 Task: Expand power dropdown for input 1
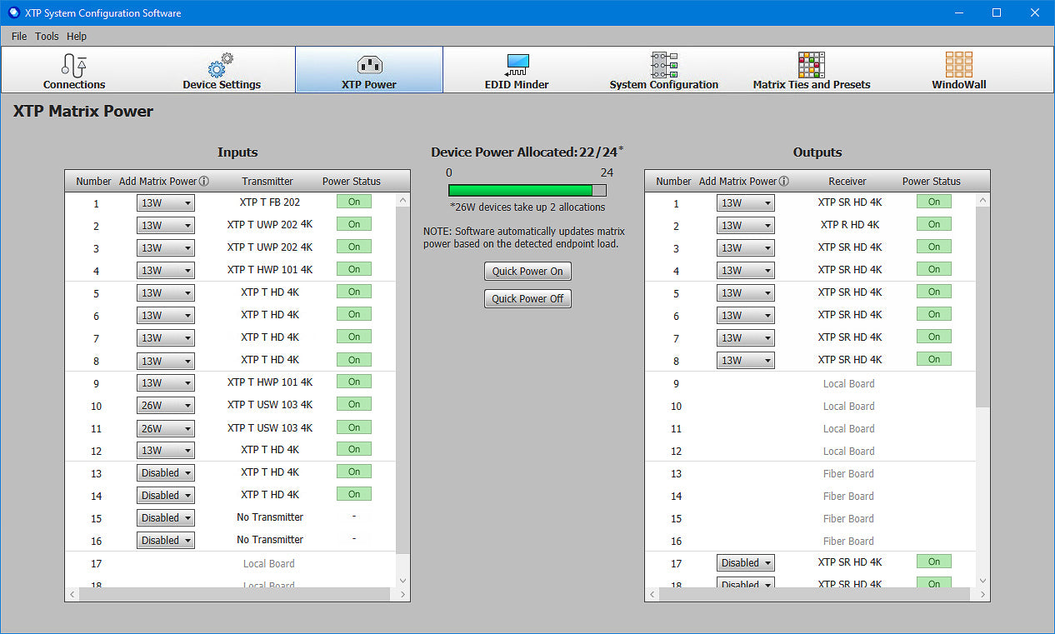pyautogui.click(x=166, y=203)
